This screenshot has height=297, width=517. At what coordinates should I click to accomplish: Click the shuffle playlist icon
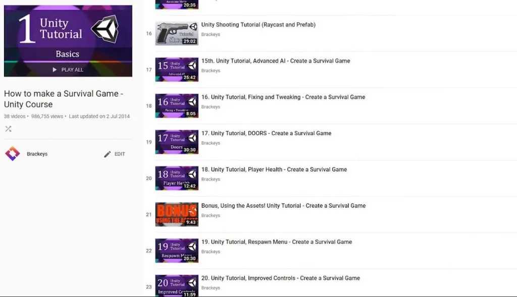(x=8, y=129)
